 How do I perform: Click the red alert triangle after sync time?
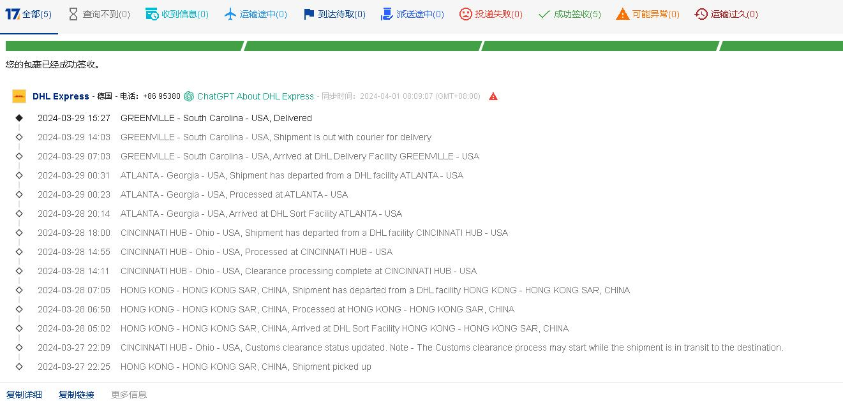(x=493, y=96)
